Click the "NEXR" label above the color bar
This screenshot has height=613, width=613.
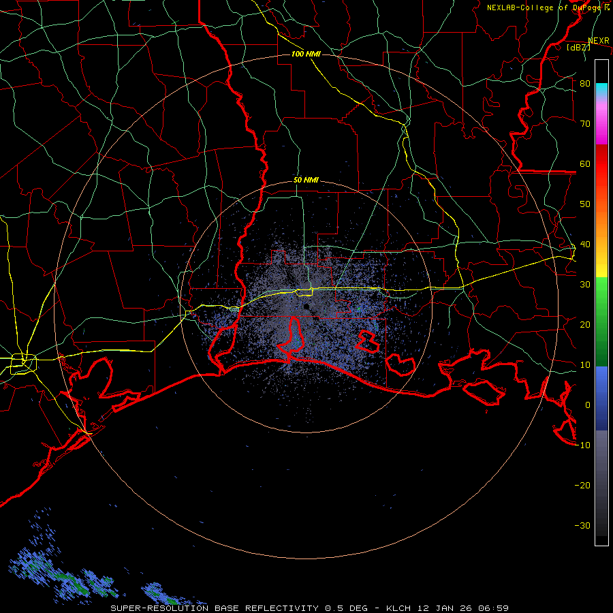coord(599,41)
